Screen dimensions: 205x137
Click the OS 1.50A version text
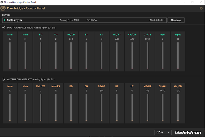click(92, 20)
